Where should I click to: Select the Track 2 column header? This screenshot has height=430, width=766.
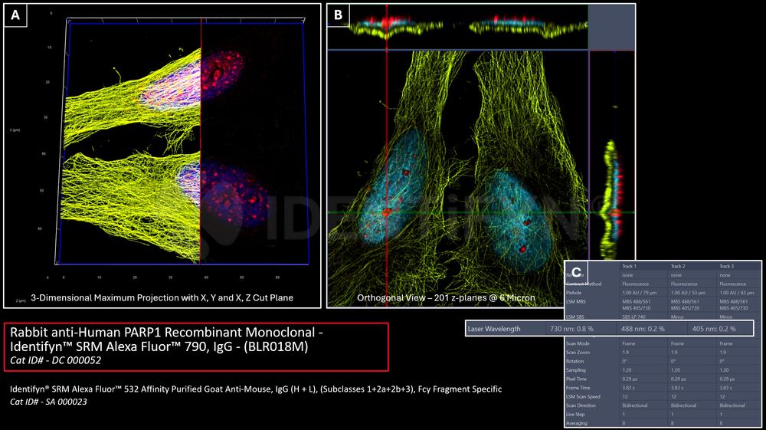[x=677, y=266]
